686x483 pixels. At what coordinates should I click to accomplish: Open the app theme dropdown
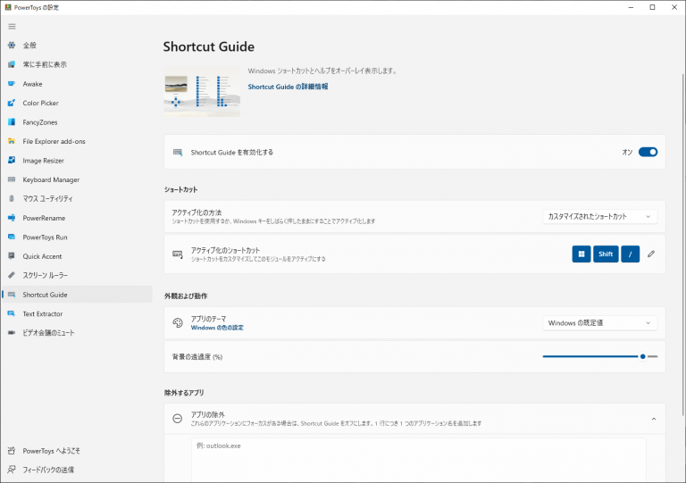(599, 322)
